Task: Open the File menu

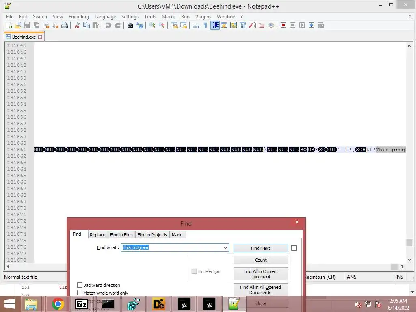Action: [x=10, y=16]
